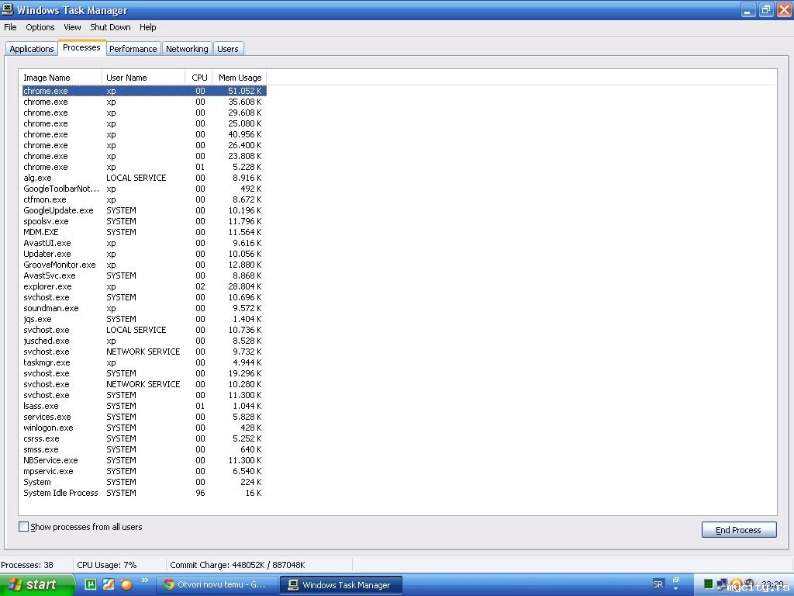Select the winlogon.exe process
Screen dimensions: 794x596
pos(143,428)
